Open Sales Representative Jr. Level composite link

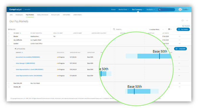pos(30,70)
